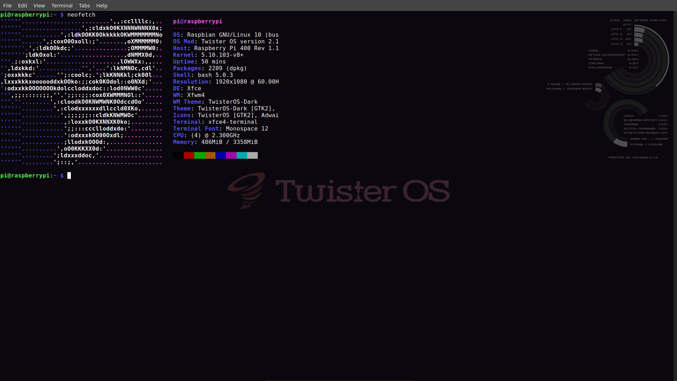Open the File menu
677x381 pixels.
(7, 6)
